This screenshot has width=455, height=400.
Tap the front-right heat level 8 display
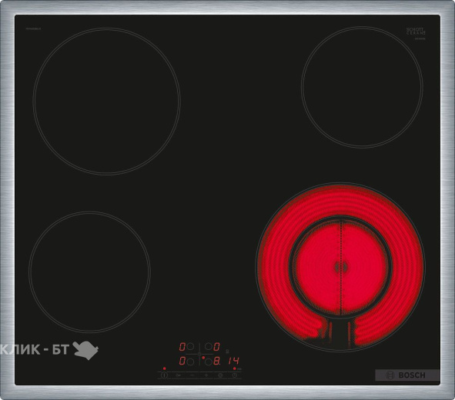click(217, 361)
